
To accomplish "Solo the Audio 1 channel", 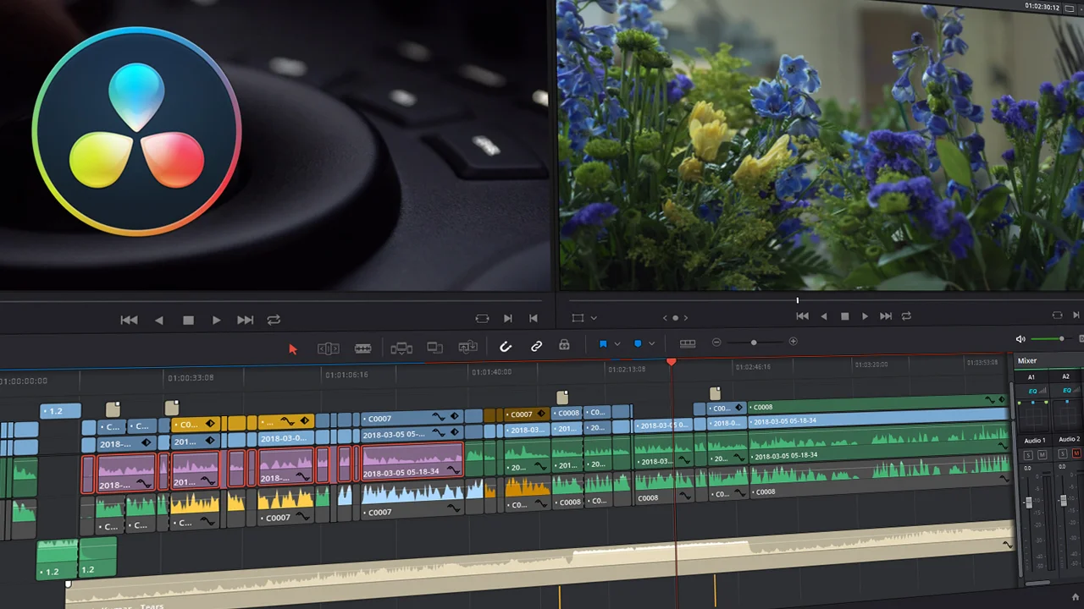I will tap(1028, 454).
